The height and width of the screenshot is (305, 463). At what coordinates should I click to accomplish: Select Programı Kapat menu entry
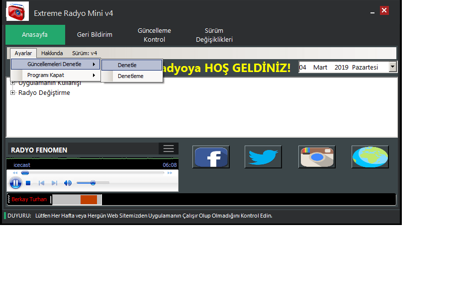(56, 75)
